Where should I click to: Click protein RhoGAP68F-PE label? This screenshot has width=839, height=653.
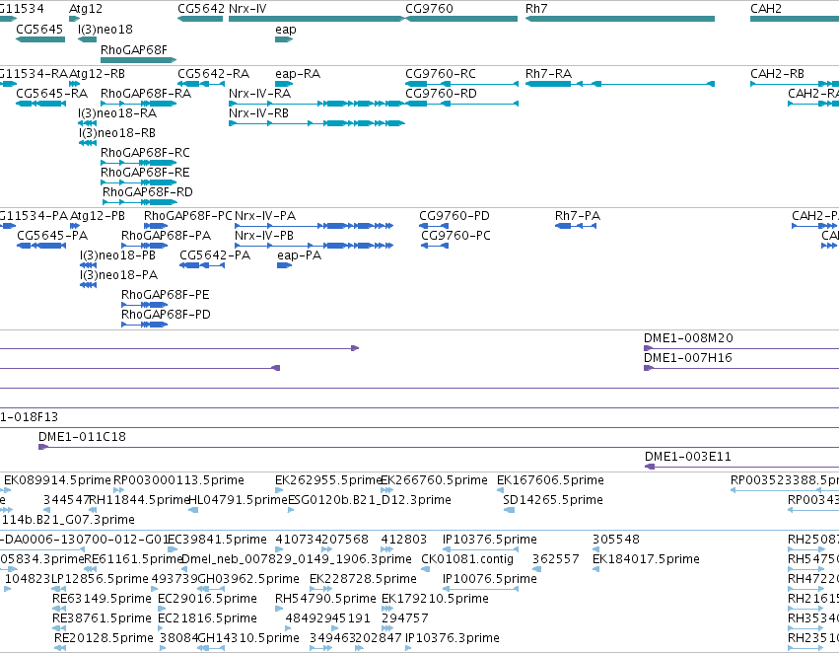166,294
